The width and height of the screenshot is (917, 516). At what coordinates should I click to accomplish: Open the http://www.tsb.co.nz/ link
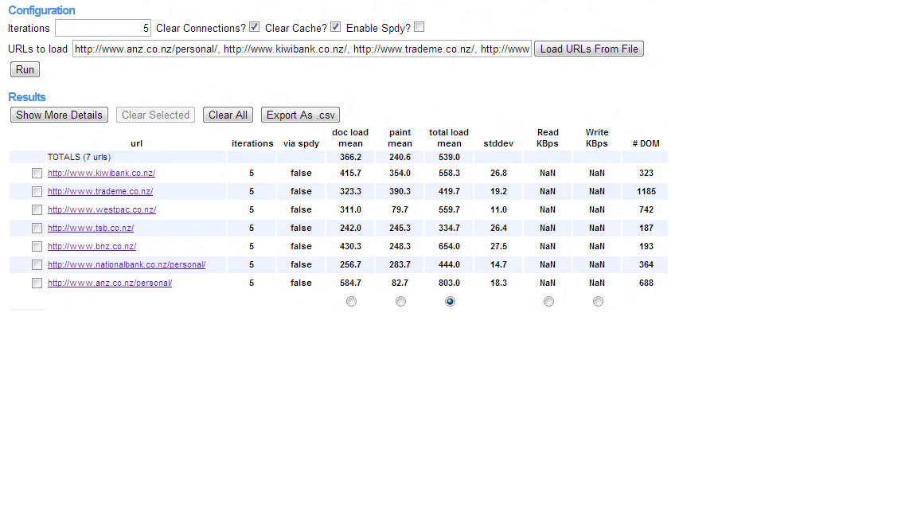pos(91,229)
